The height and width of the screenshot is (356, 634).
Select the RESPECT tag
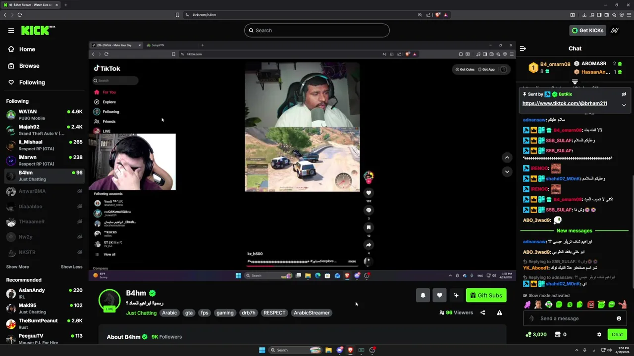(x=274, y=313)
